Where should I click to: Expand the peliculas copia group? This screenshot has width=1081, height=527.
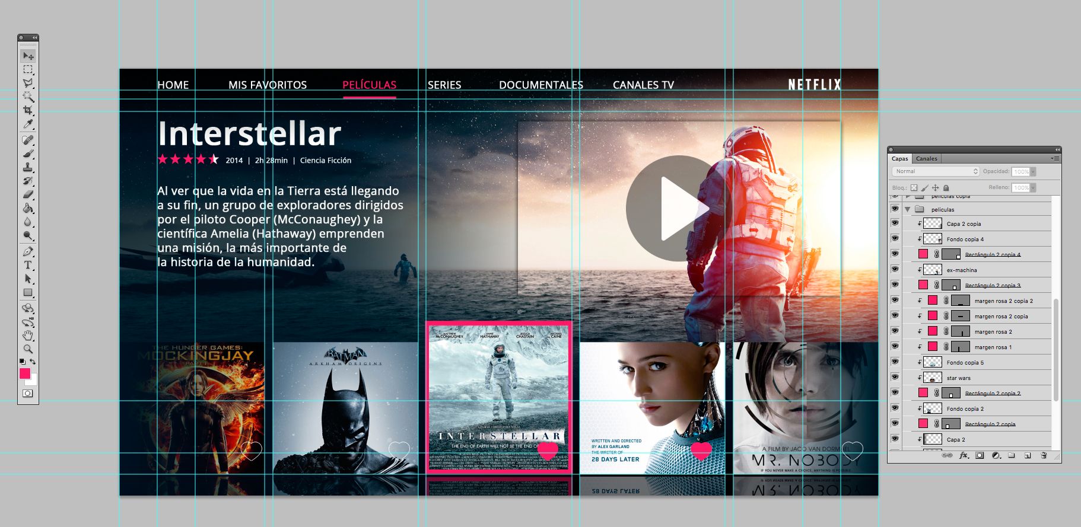(x=908, y=196)
